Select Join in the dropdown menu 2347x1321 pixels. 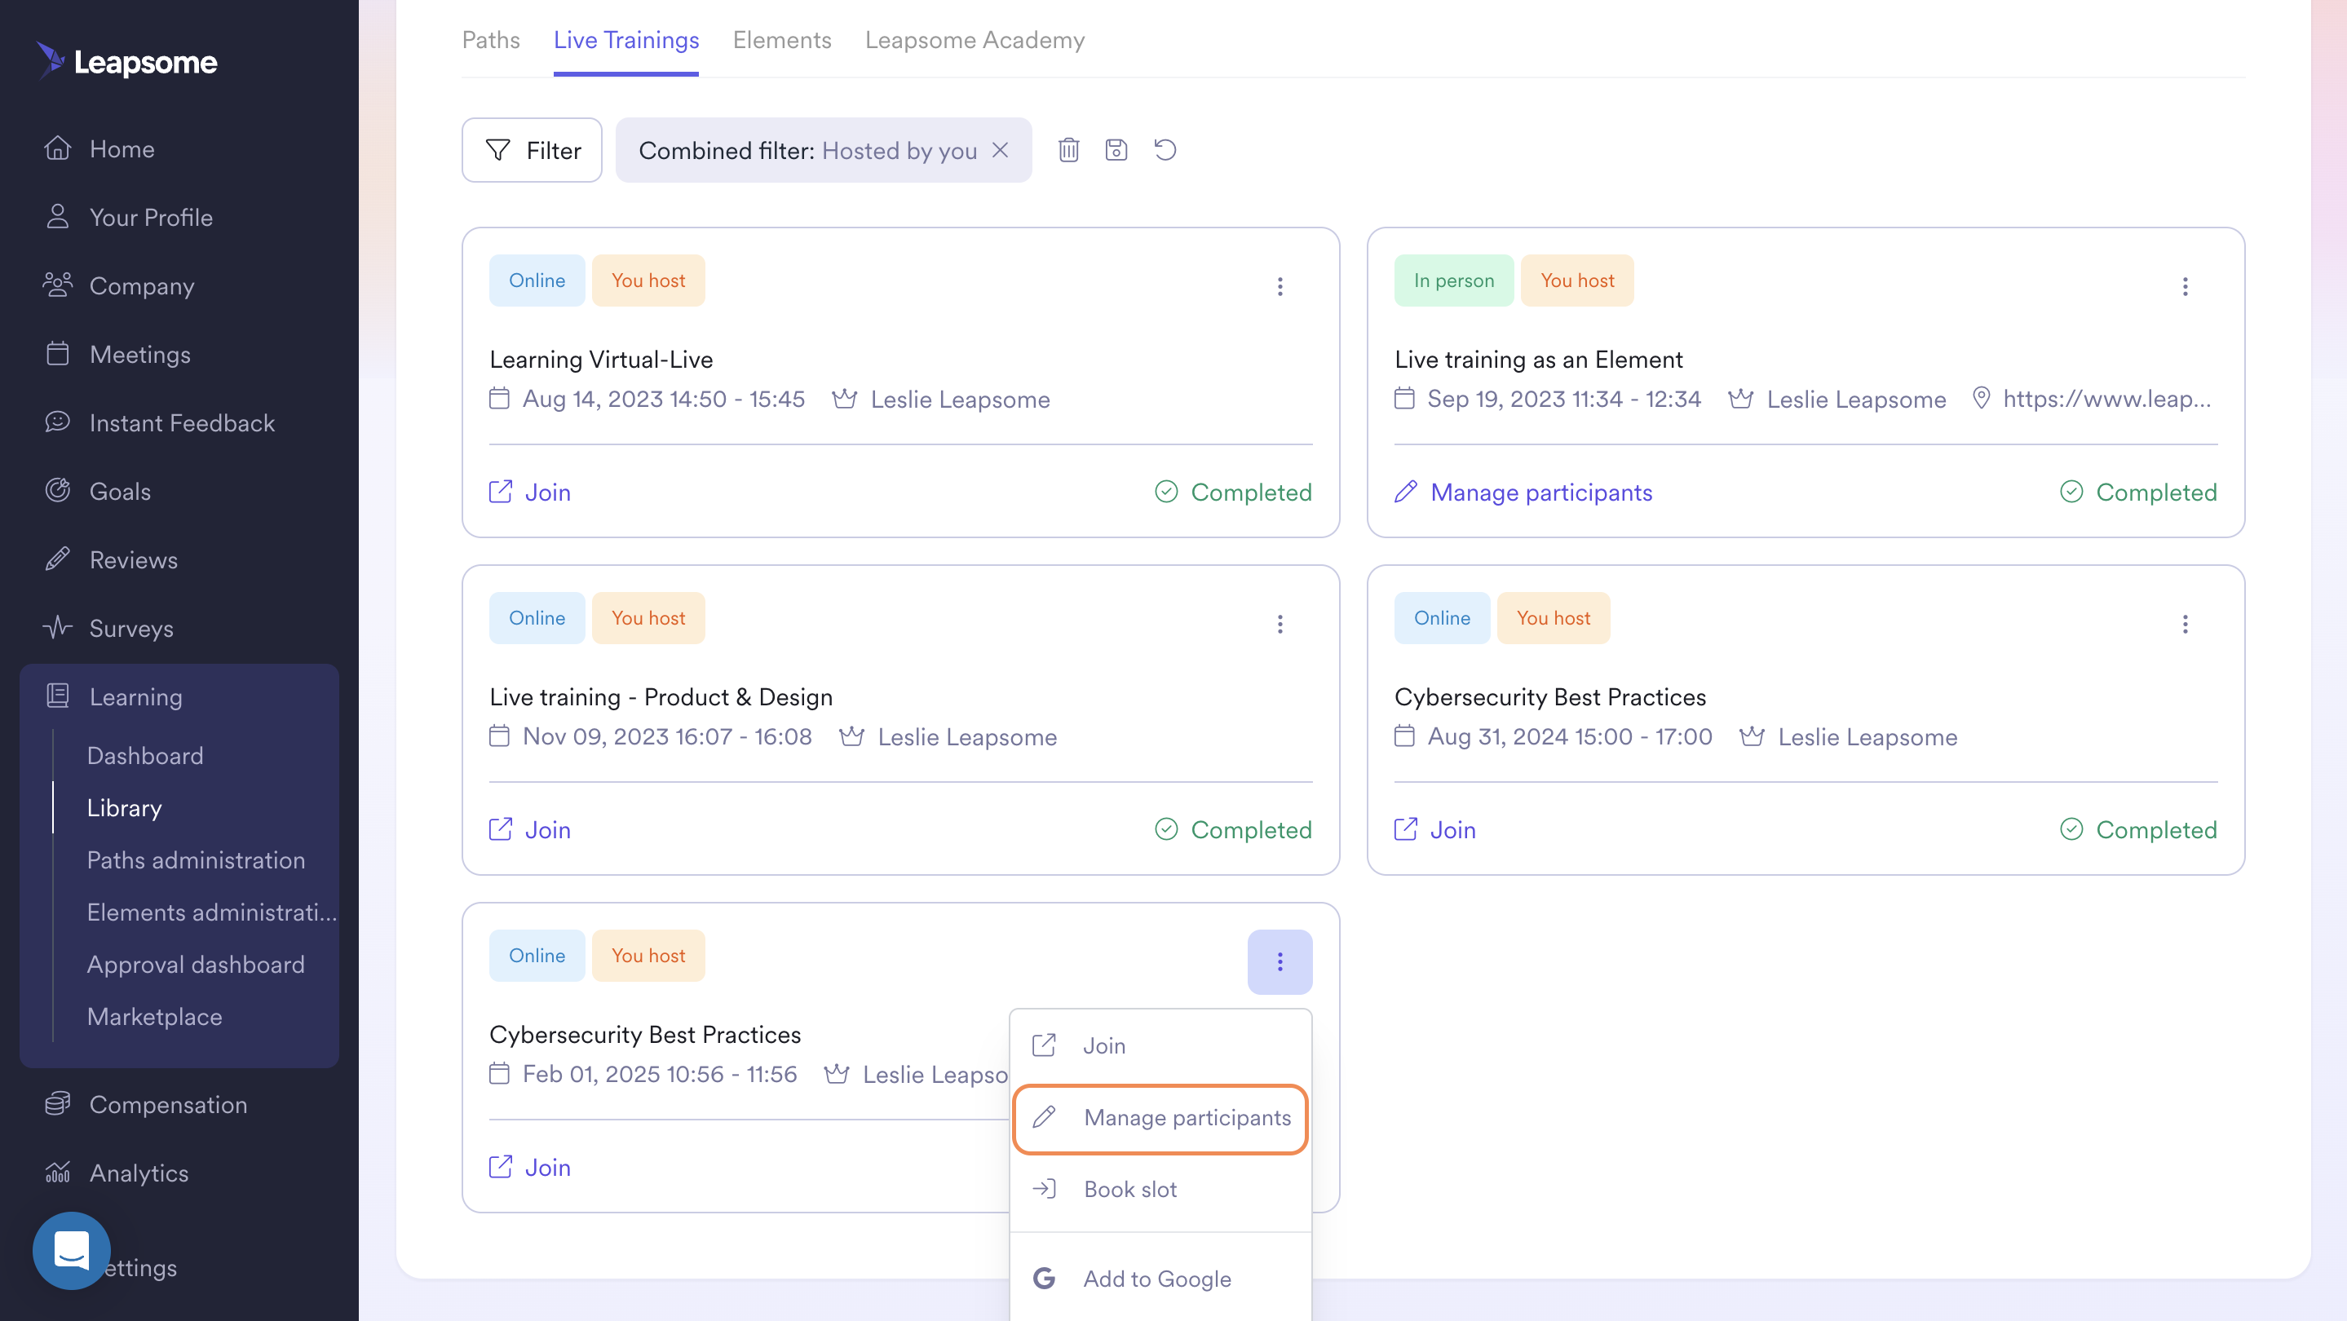(x=1160, y=1046)
